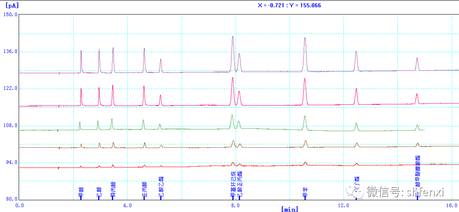
Task: Click the 150.0 y-axis tick label
Action: (10, 14)
